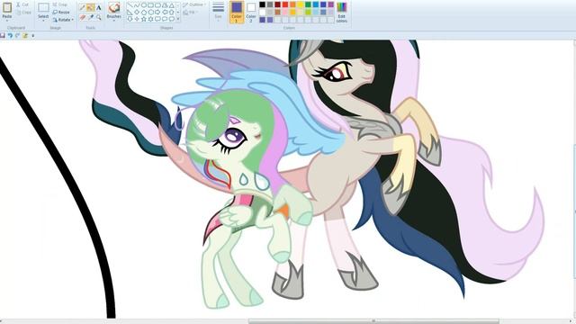Select the Eraser tool
This screenshot has height=324, width=576.
[82, 17]
